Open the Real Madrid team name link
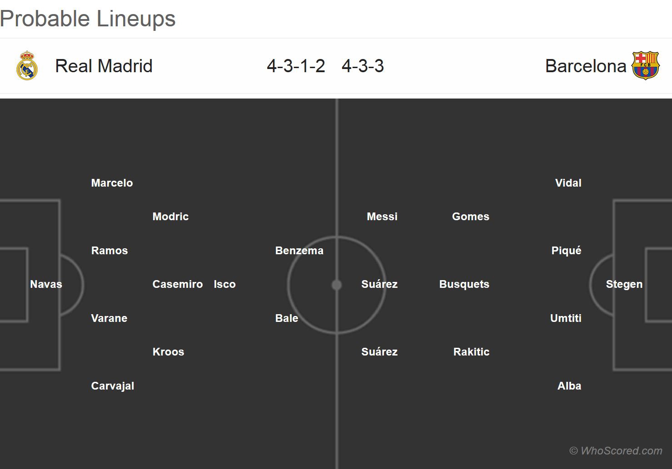 point(104,66)
